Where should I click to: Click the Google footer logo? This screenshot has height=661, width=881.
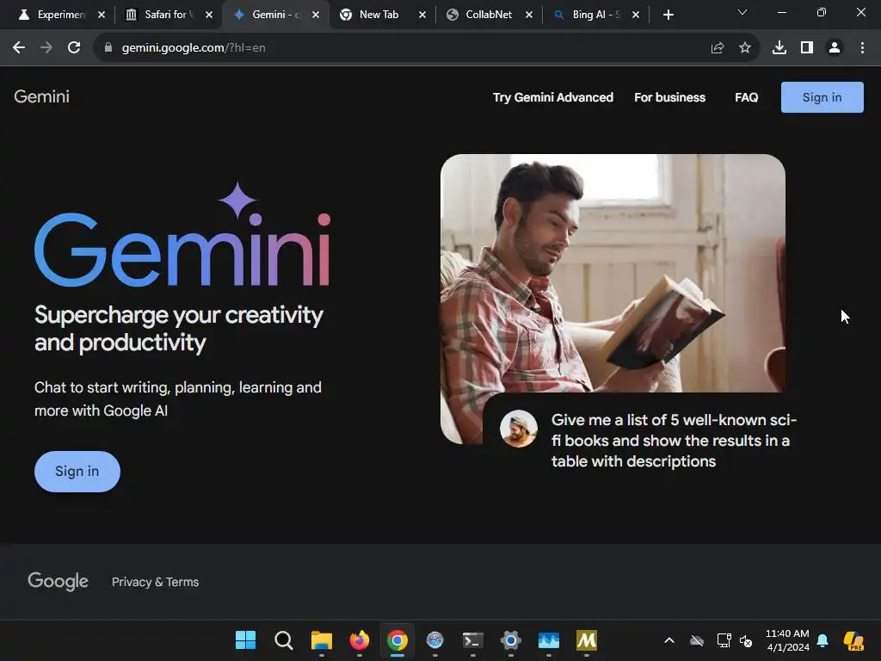pyautogui.click(x=58, y=581)
